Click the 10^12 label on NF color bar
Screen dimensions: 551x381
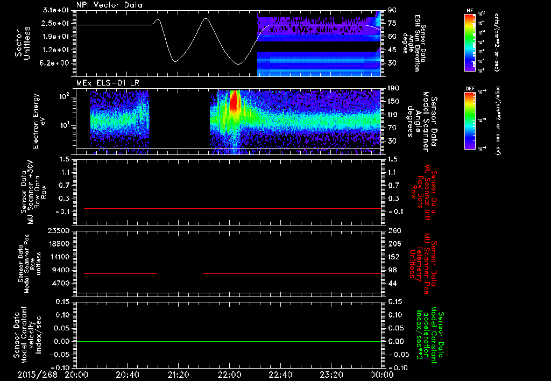pyautogui.click(x=482, y=13)
